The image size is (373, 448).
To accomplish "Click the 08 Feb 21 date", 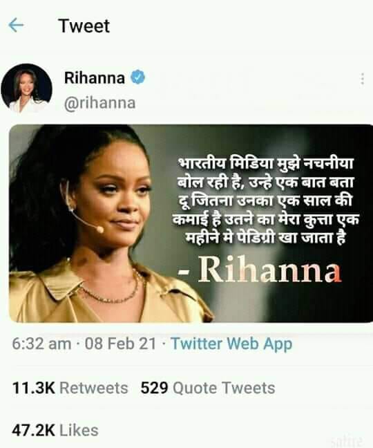I will click(120, 344).
